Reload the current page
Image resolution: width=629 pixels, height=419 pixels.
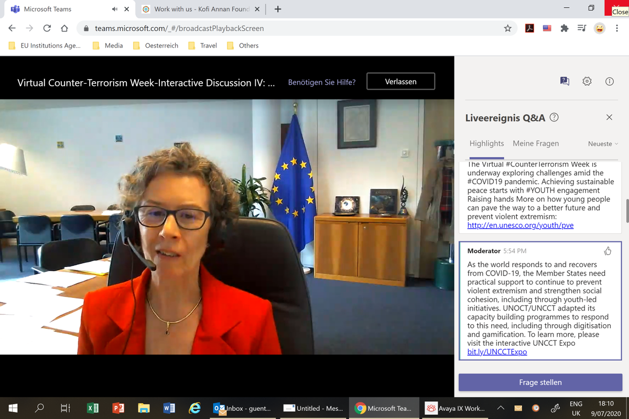pyautogui.click(x=47, y=28)
